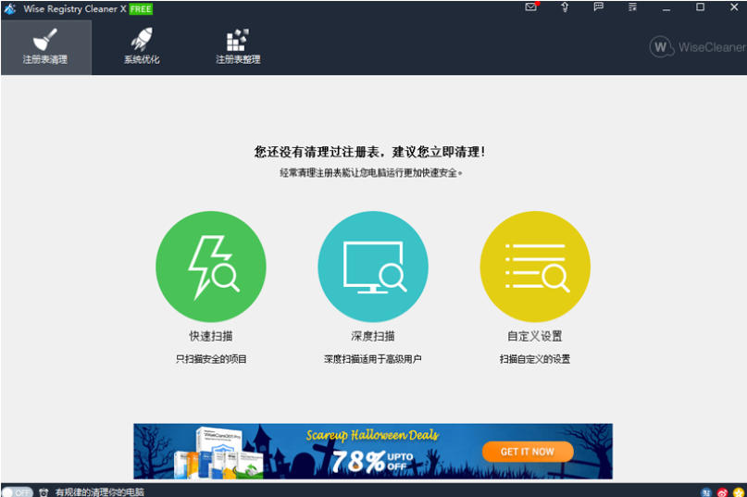Open the feedback speech bubble icon
This screenshot has height=497, width=747.
click(x=598, y=6)
